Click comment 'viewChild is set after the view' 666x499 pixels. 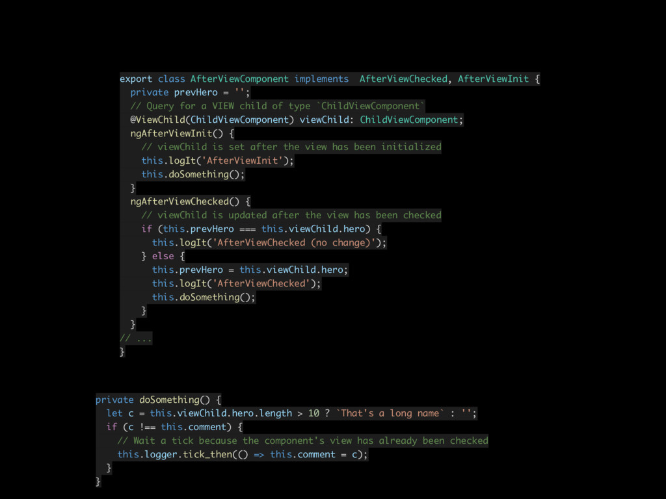coord(291,147)
